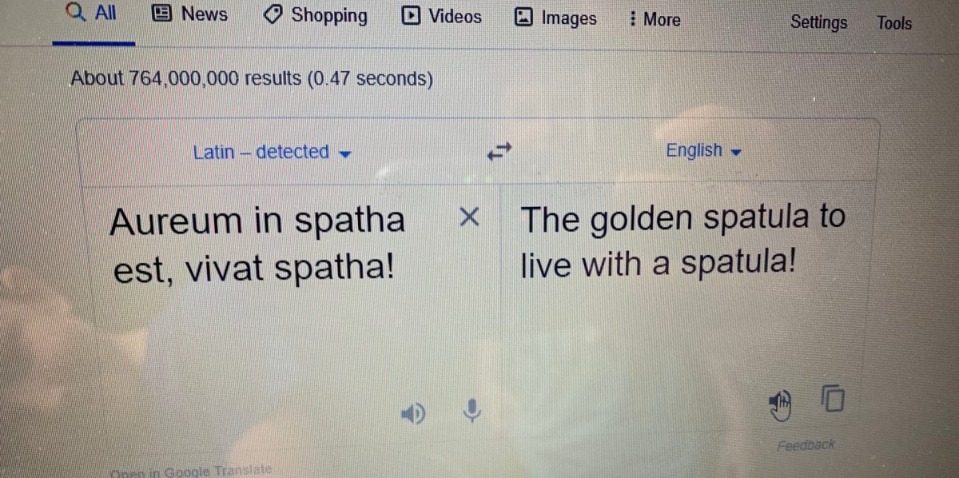Click the Feedback link
This screenshot has width=959, height=478.
pos(806,444)
